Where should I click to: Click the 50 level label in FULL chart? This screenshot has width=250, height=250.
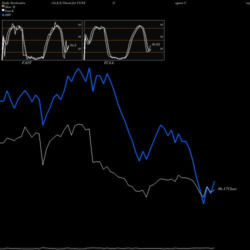pos(161,36)
